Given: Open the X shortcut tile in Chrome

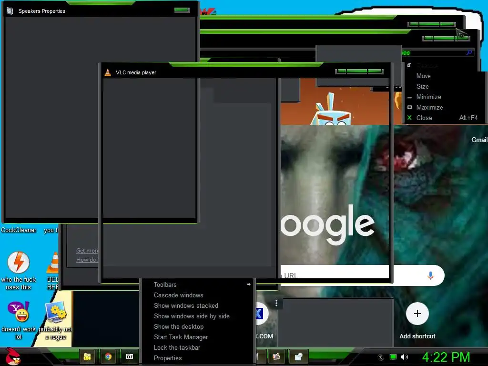Looking at the screenshot, I should (260, 314).
